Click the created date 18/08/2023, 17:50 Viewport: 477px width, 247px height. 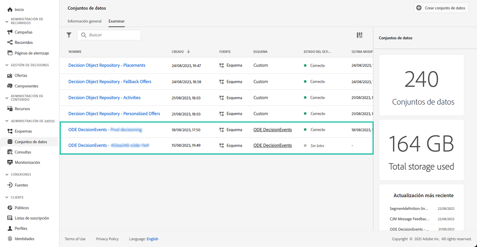186,130
